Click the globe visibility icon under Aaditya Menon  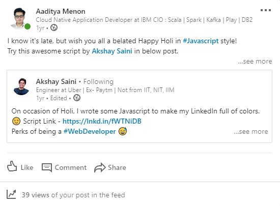(x=54, y=27)
